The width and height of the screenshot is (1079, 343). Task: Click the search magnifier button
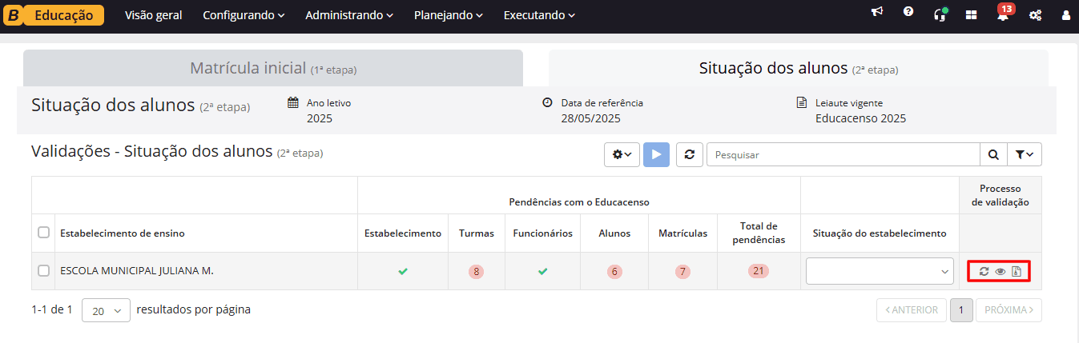click(x=993, y=154)
